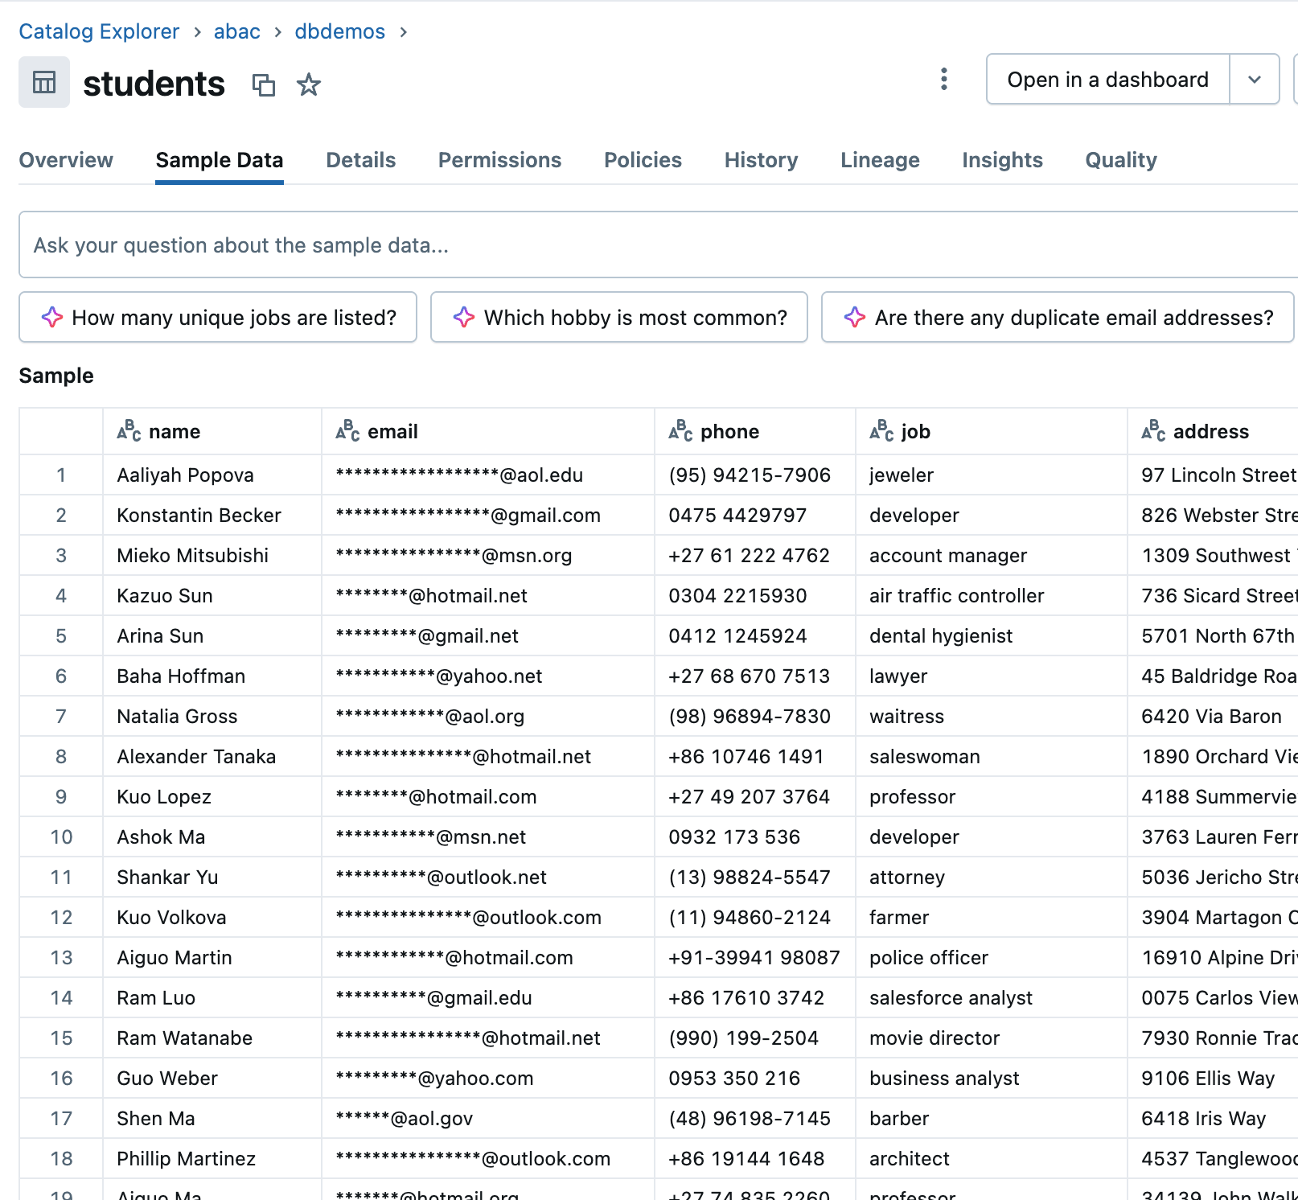Open the dashboard options dropdown chevron

[1255, 79]
